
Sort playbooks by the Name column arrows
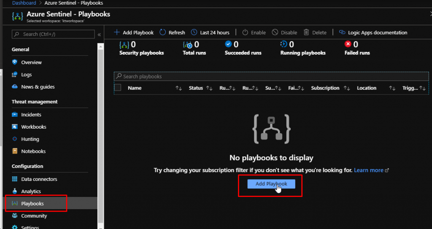pos(178,88)
